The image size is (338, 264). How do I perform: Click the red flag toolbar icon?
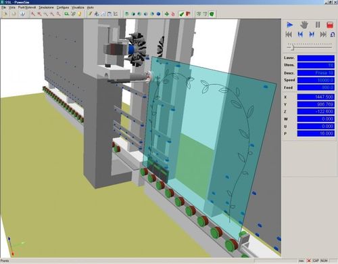pyautogui.click(x=188, y=14)
